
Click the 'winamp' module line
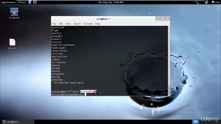56,68
